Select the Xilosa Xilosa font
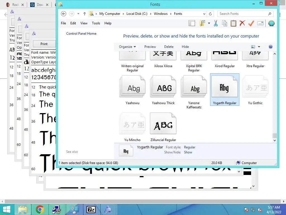Image resolution: width=286 pixels, height=215 pixels. 163,60
